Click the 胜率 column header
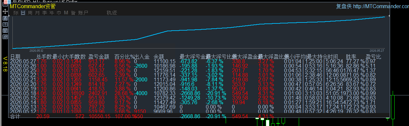This screenshot has height=126, width=409. [x=351, y=57]
